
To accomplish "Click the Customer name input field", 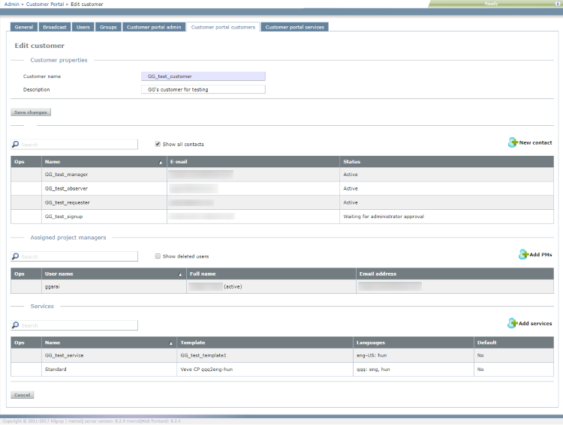I will click(203, 76).
